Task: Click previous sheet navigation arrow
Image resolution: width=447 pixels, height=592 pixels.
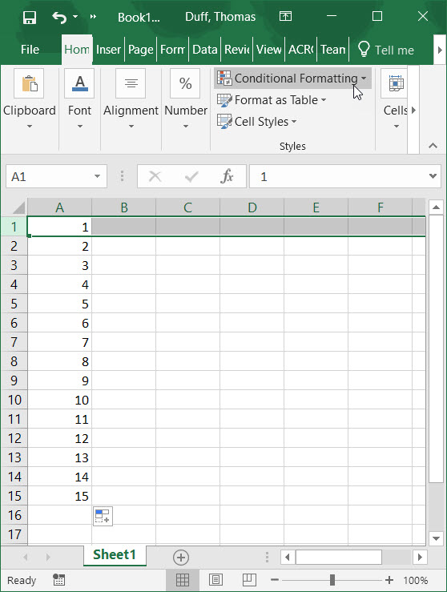Action: pyautogui.click(x=26, y=557)
